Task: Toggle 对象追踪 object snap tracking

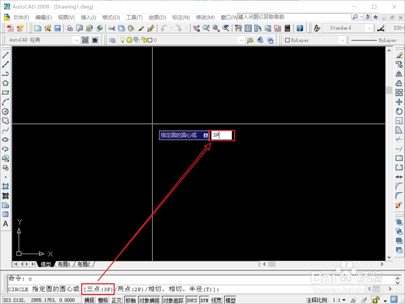Action: pyautogui.click(x=173, y=300)
